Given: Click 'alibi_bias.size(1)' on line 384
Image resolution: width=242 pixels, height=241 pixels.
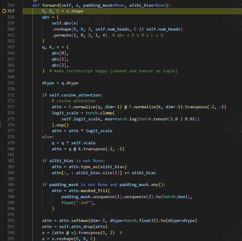Looking at the screenshot, I should pos(98,173).
